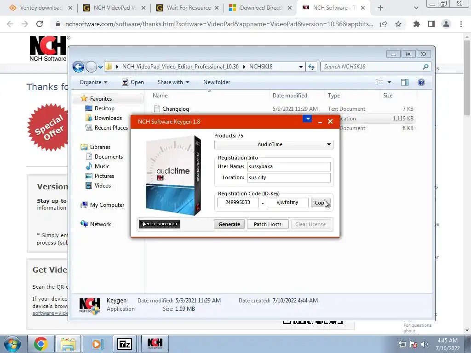Click the Chrome reload button

tap(40, 24)
